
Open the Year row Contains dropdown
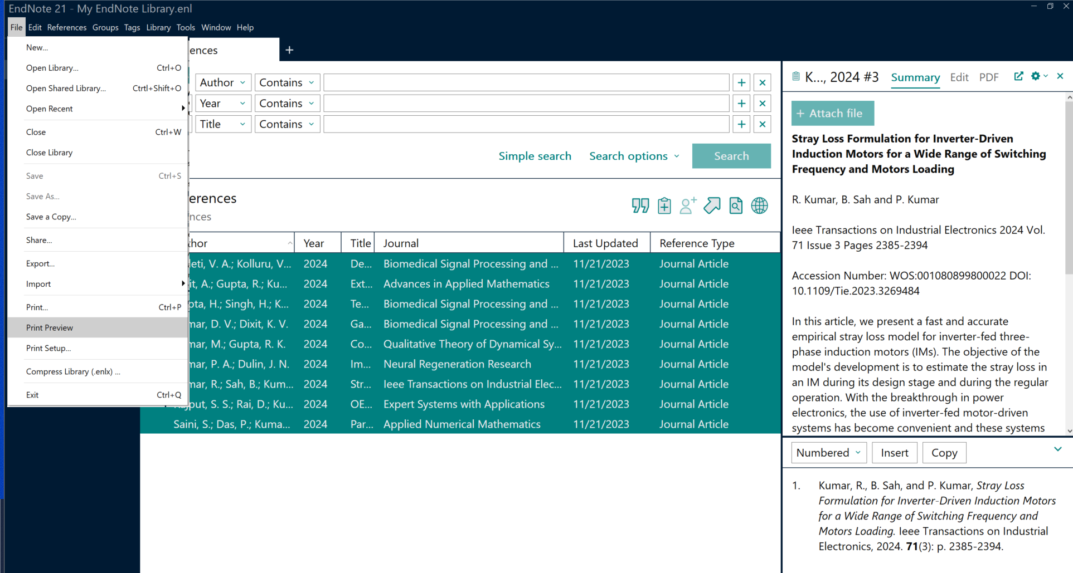tap(287, 104)
